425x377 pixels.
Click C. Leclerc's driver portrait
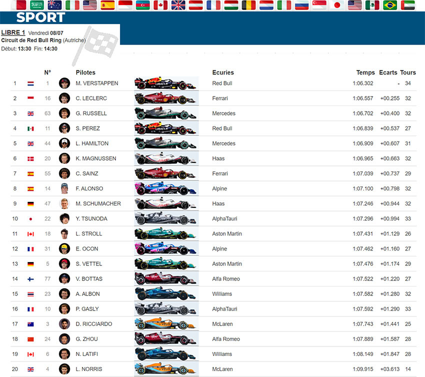coord(64,98)
